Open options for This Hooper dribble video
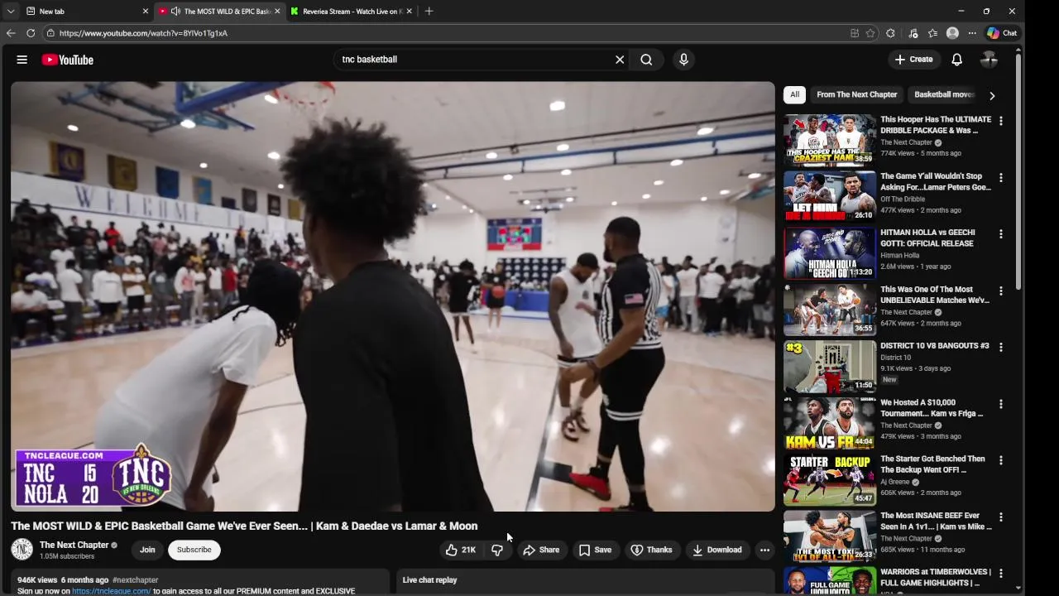Image resolution: width=1059 pixels, height=596 pixels. pyautogui.click(x=1000, y=121)
